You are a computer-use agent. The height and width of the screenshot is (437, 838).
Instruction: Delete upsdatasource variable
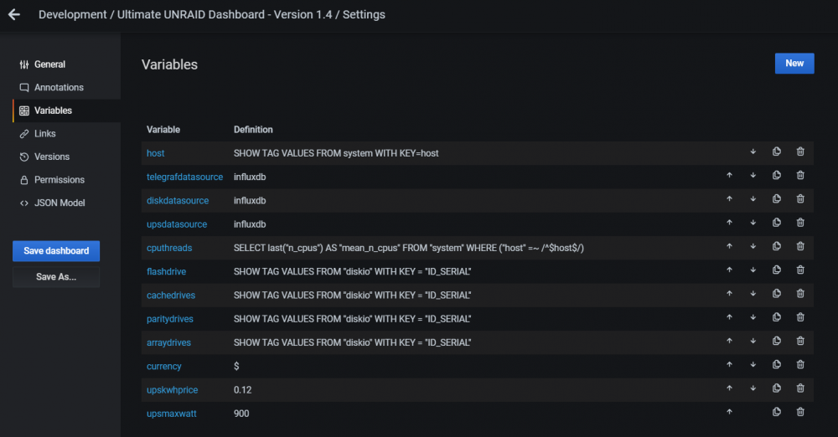800,223
